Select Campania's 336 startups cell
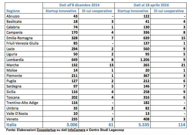This screenshot has width=193, height=135. 145,33
